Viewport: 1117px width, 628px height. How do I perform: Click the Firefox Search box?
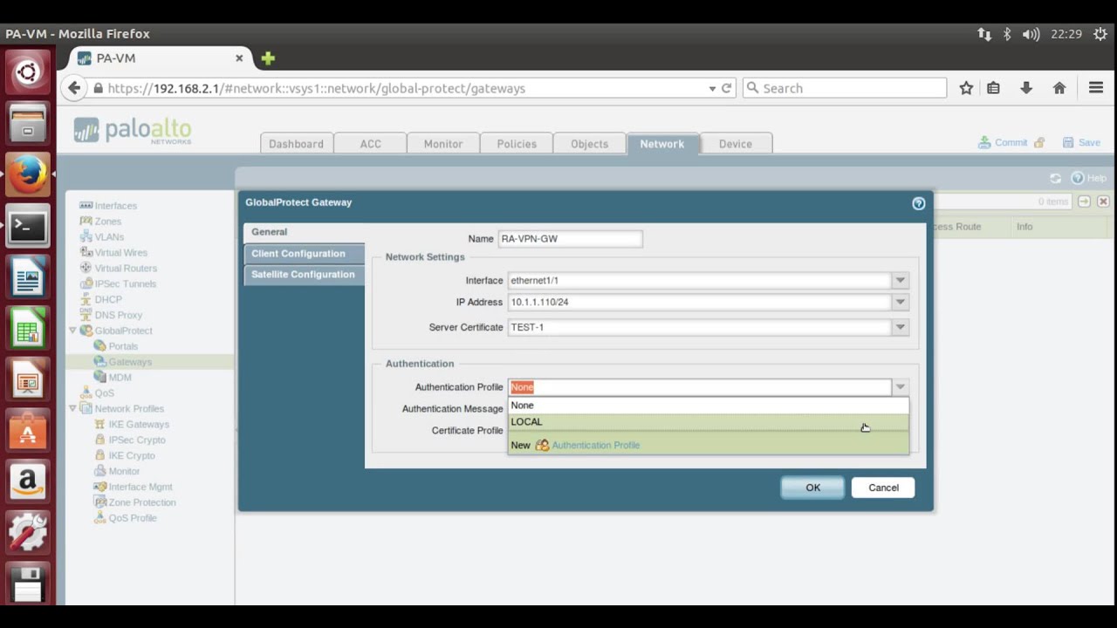coord(845,88)
